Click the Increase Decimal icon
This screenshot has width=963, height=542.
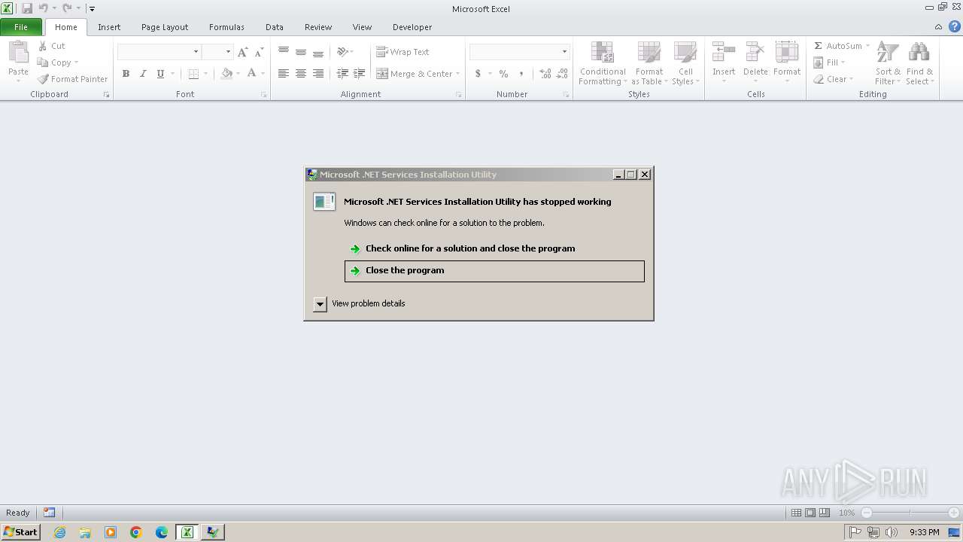(545, 74)
